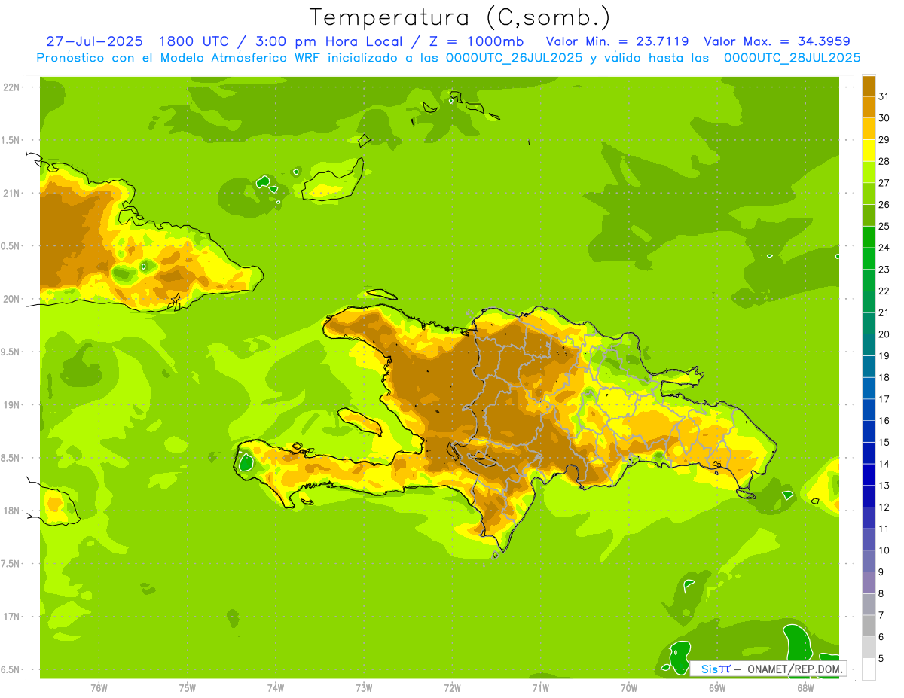The width and height of the screenshot is (904, 698).
Task: Click the "14" colorbar label
Action: [x=884, y=464]
